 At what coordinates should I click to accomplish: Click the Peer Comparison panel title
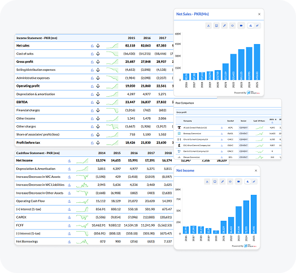pos(185,103)
